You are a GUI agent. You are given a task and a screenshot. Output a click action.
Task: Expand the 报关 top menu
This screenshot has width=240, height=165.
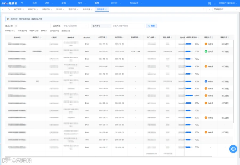(x=82, y=3)
